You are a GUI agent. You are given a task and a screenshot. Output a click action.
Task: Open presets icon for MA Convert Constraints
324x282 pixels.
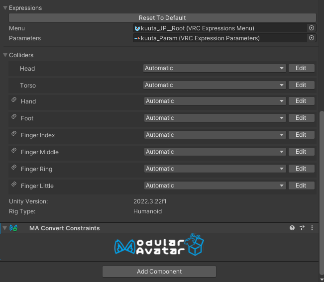(302, 228)
